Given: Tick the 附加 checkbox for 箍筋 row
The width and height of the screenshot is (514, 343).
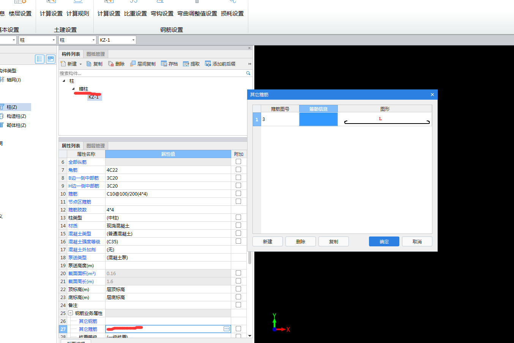Looking at the screenshot, I should (238, 193).
